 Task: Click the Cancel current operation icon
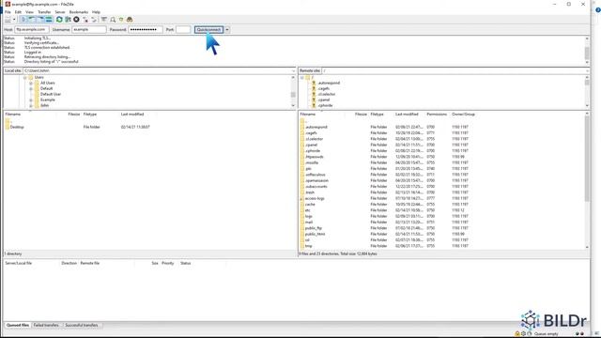tap(76, 19)
